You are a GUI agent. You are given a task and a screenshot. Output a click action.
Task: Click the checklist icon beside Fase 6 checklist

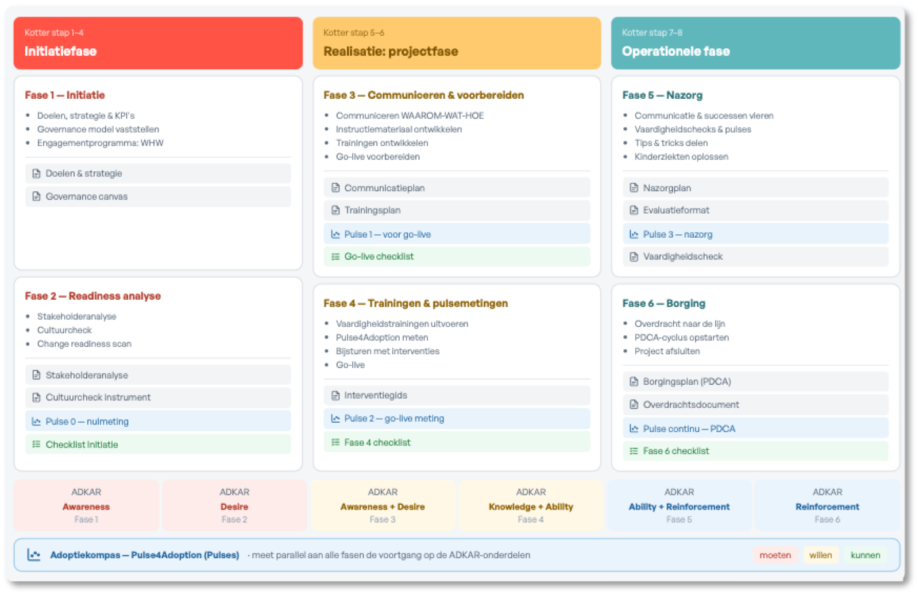click(634, 451)
